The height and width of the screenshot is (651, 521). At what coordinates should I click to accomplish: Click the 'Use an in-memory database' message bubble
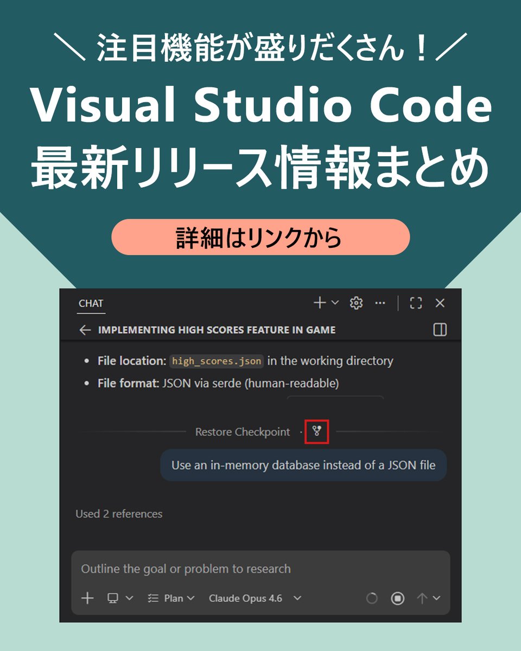point(303,465)
